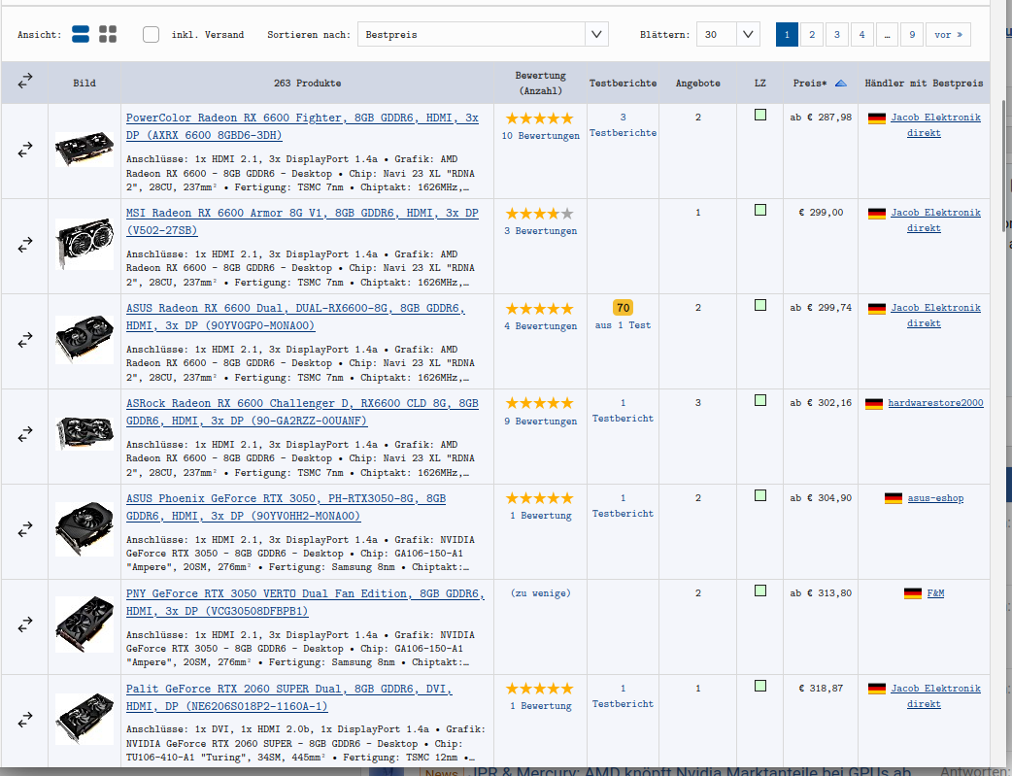Click the 70 test score badge
This screenshot has height=776, width=1012.
[x=623, y=308]
